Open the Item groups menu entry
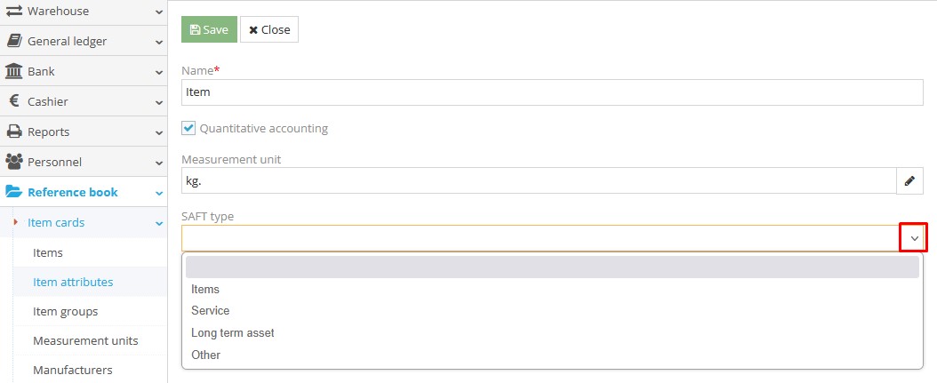 tap(65, 312)
